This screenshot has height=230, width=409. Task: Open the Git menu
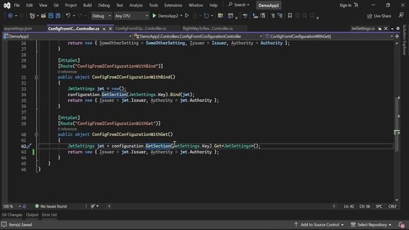56,5
